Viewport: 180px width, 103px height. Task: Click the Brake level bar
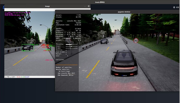coord(71,48)
